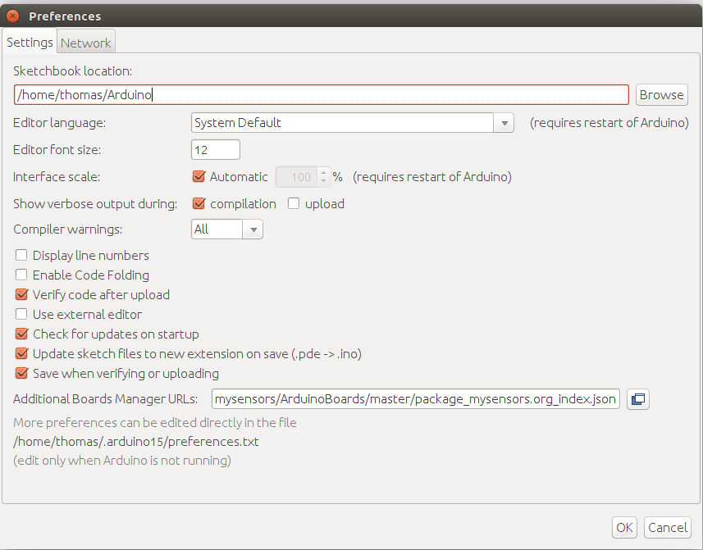This screenshot has height=550, width=703.
Task: Enable Use external editor
Action: pos(21,314)
